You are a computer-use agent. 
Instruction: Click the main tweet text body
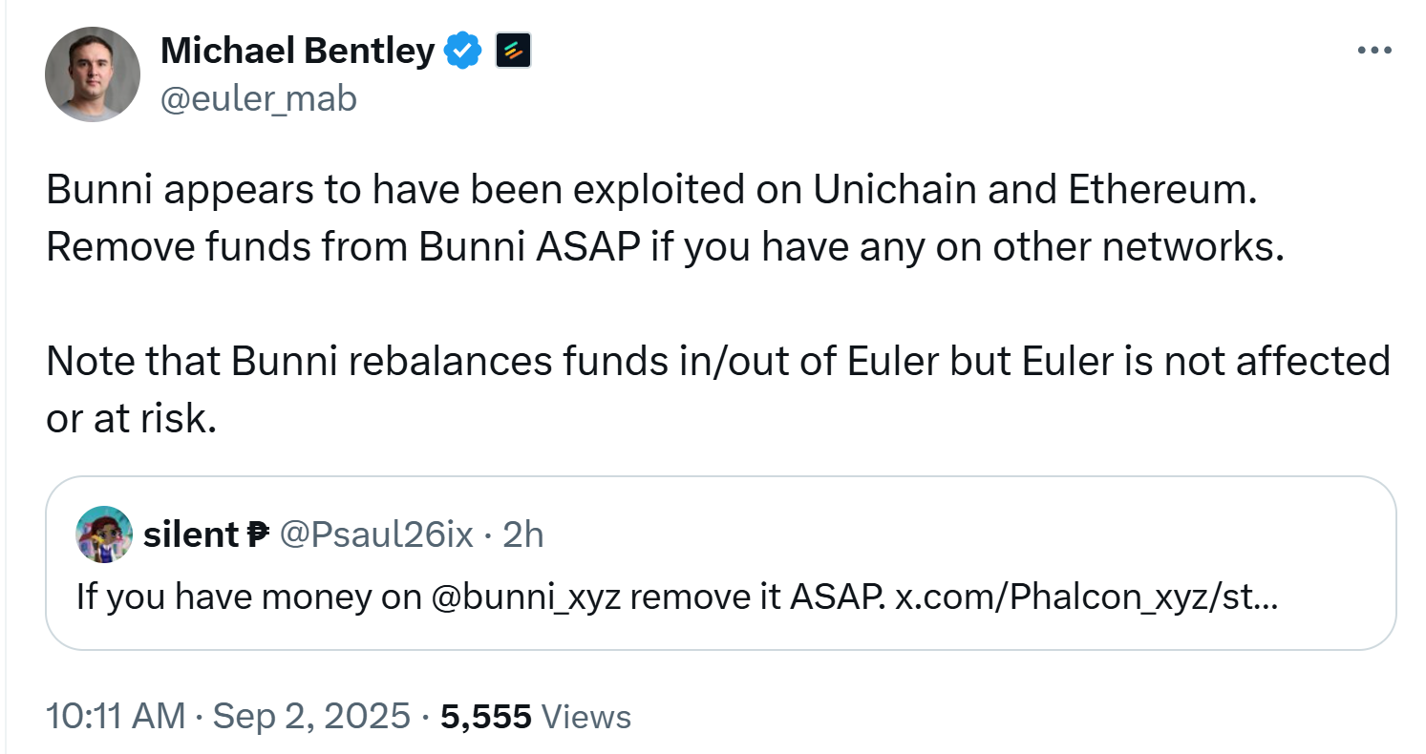click(x=669, y=218)
